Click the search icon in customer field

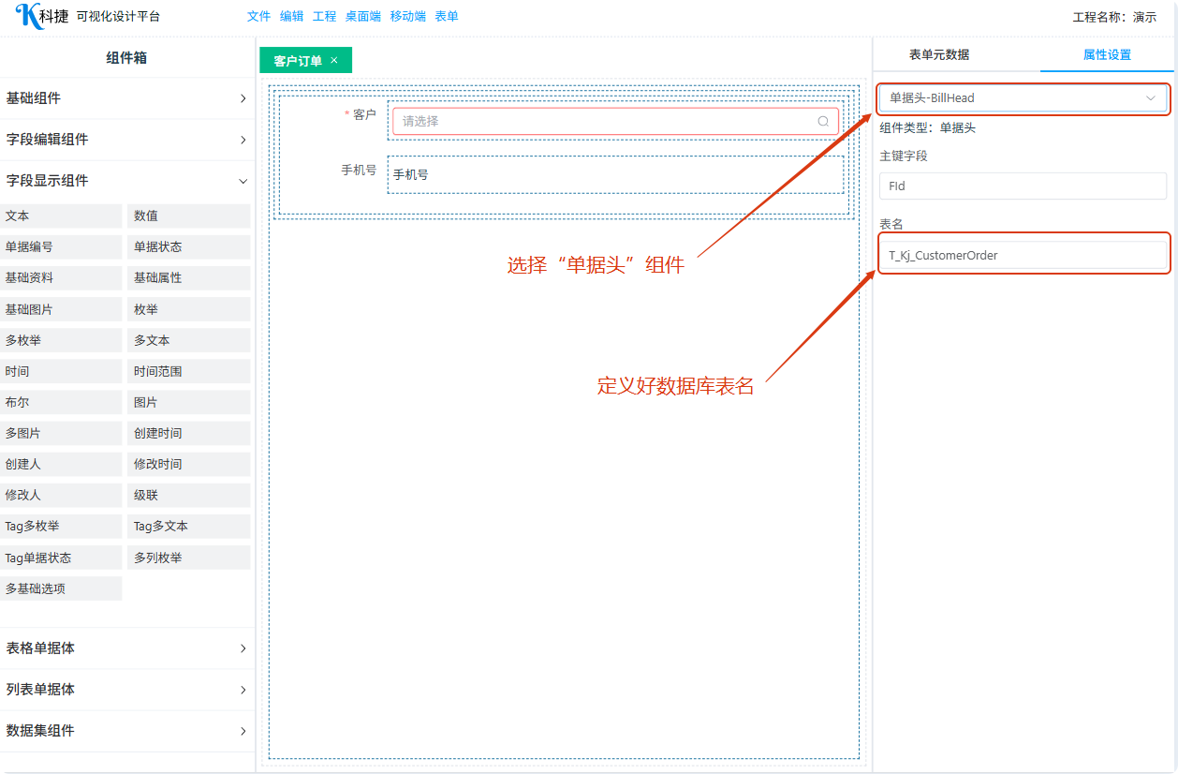823,121
